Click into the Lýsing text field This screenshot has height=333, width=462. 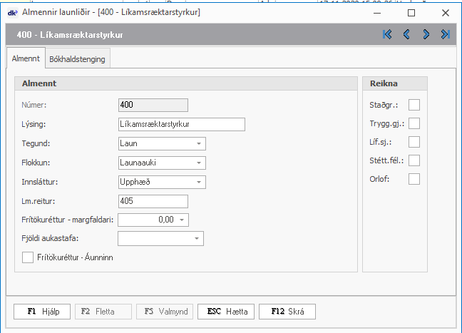(x=181, y=125)
